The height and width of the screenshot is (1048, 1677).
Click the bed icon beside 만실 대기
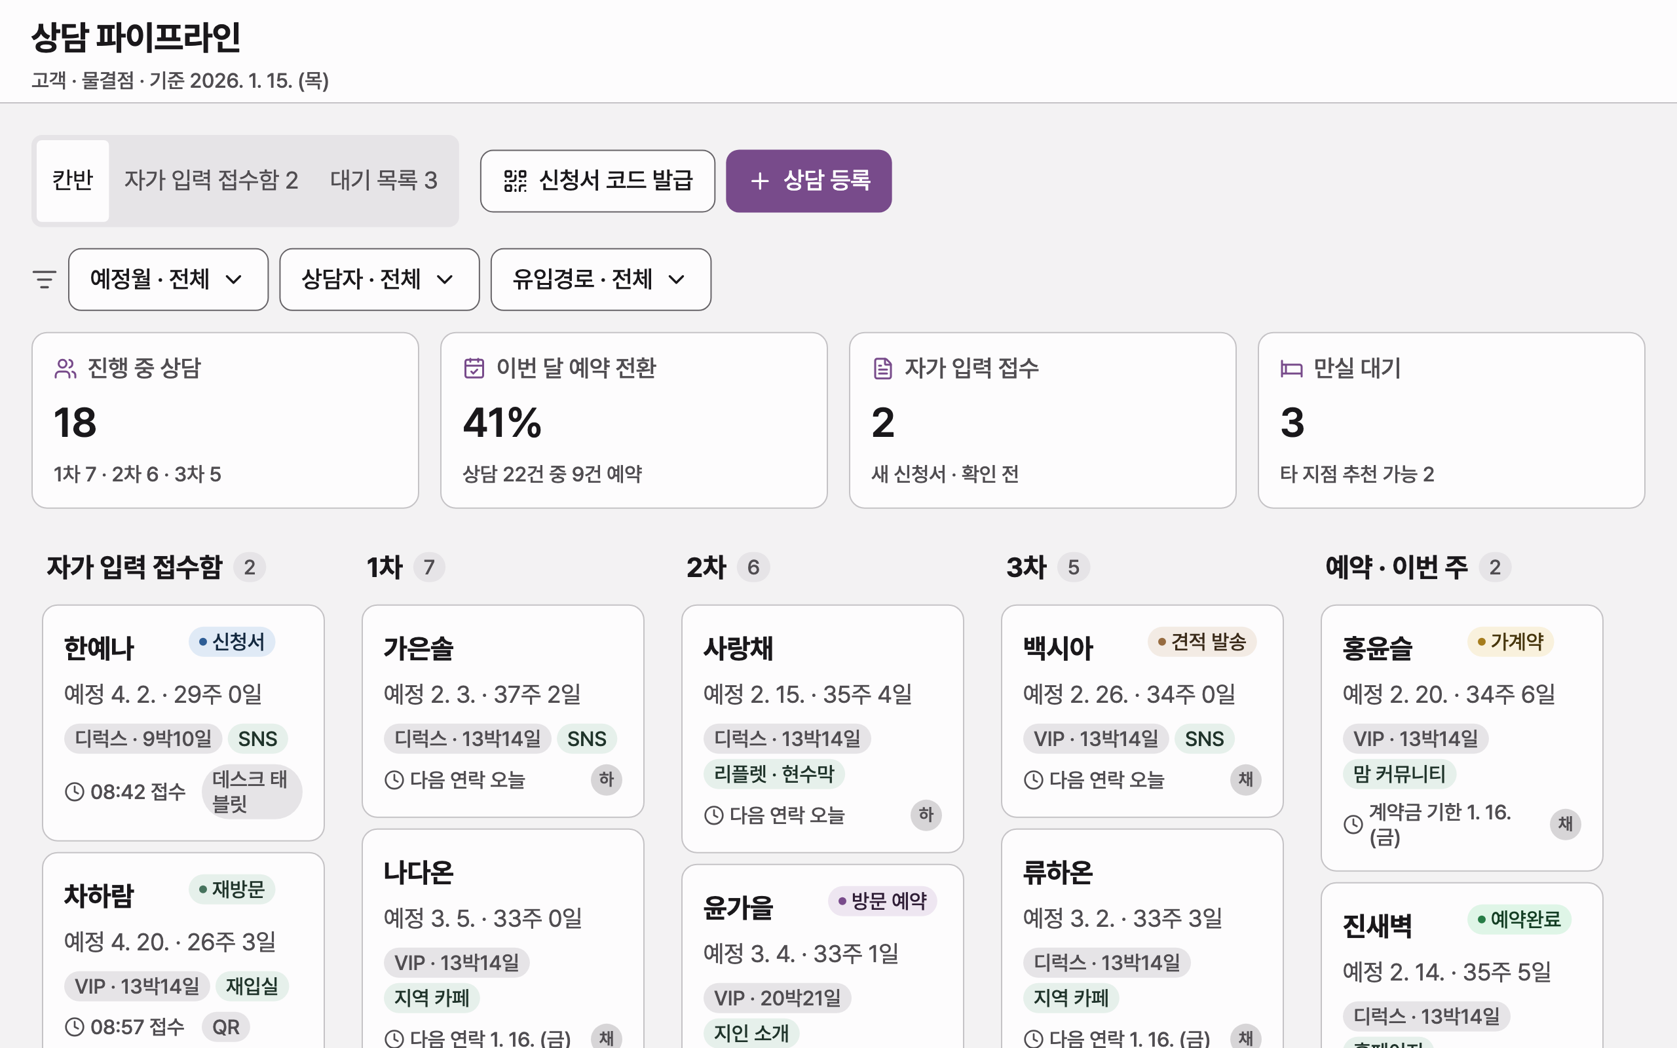tap(1292, 368)
